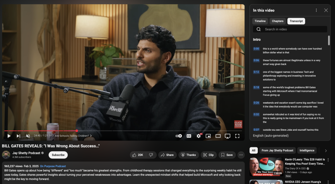The width and height of the screenshot is (335, 184).
Task: Click transcript line 'one of the biggest names'
Action: tap(289, 76)
